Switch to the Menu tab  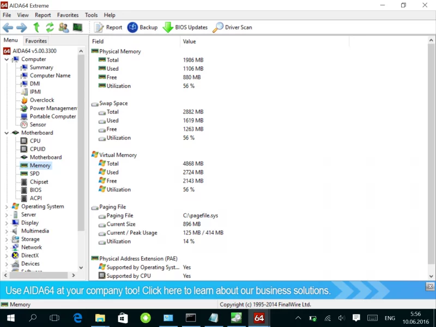coord(10,40)
